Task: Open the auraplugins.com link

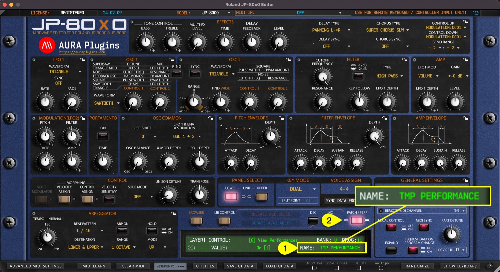Action: (x=82, y=52)
